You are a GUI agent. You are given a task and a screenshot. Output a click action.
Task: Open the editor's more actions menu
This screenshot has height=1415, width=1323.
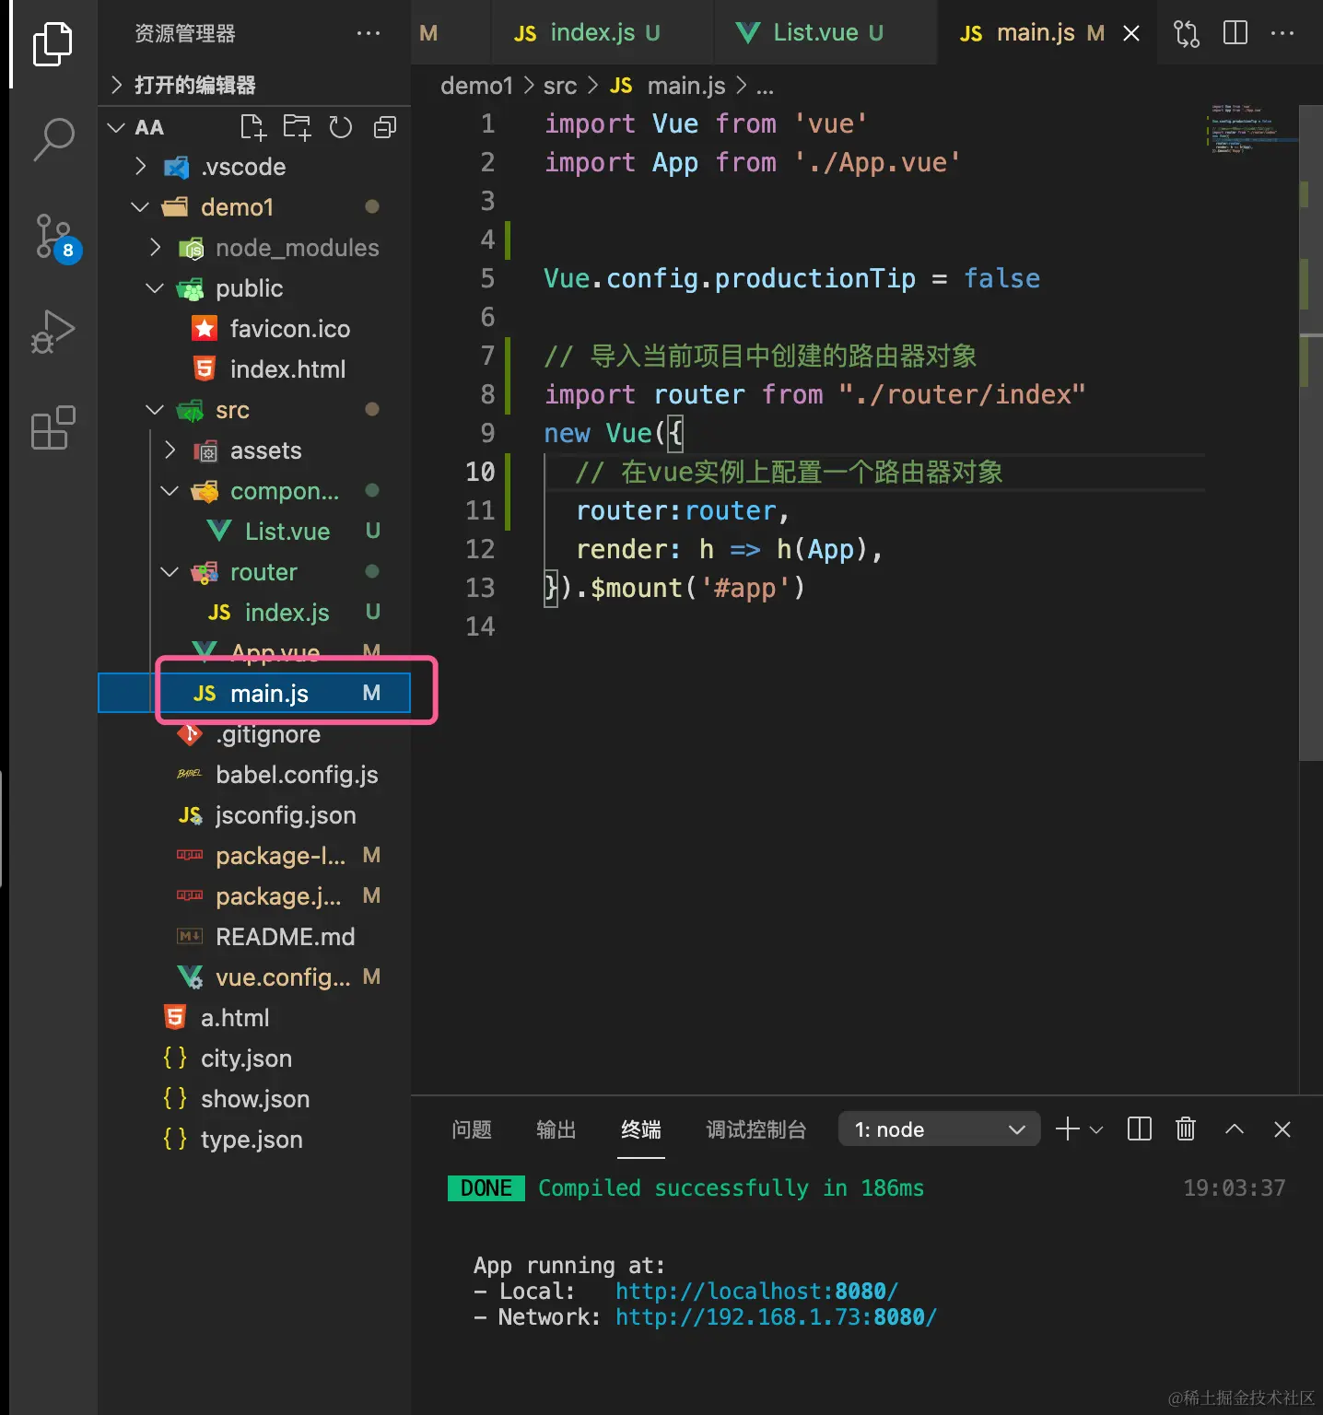1282,33
